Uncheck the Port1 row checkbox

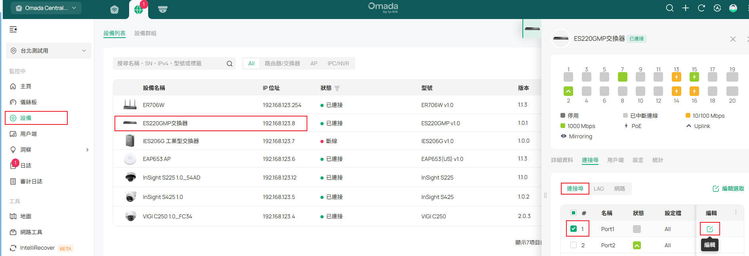[x=574, y=229]
